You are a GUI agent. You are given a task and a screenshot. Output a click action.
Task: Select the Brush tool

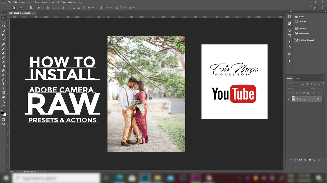3,48
